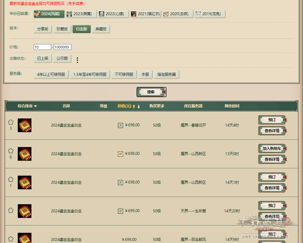Favorite the first listing with star icon
Screen dimensions: 303x243
click(x=11, y=122)
